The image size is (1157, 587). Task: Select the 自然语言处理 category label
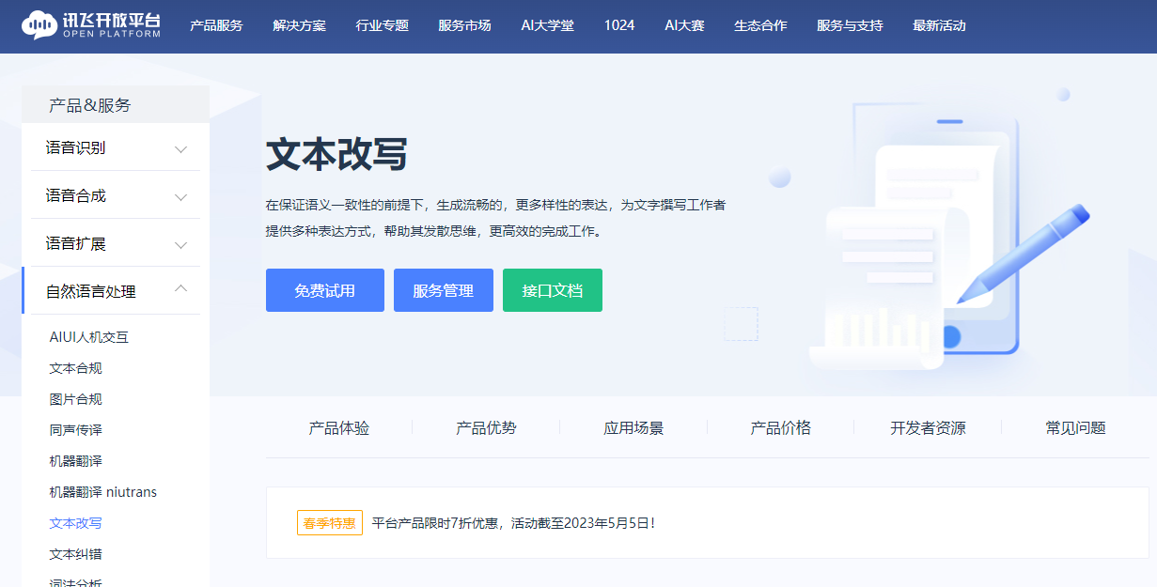[x=90, y=291]
